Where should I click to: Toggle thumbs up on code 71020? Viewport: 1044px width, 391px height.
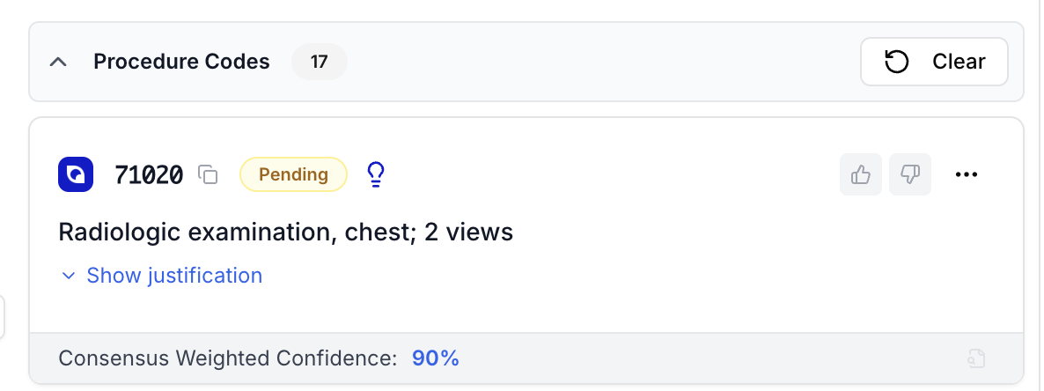(x=860, y=174)
